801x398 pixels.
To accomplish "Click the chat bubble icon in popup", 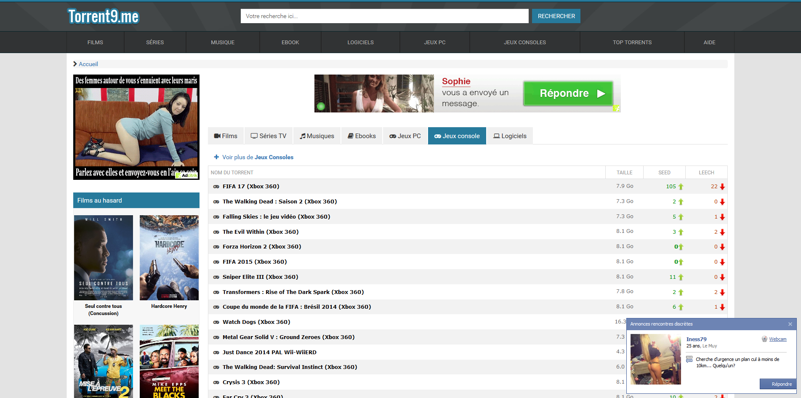I will pos(689,359).
